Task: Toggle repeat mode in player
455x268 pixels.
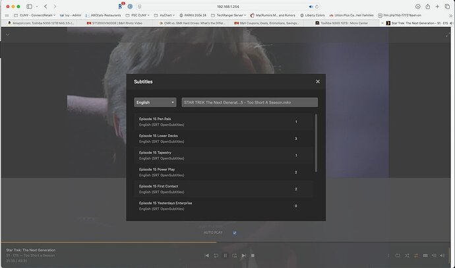Action: [398, 255]
